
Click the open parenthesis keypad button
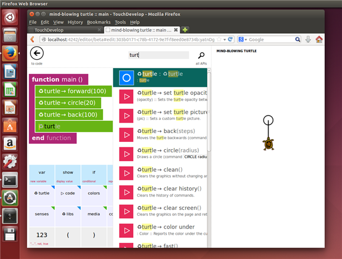pyautogui.click(x=68, y=237)
